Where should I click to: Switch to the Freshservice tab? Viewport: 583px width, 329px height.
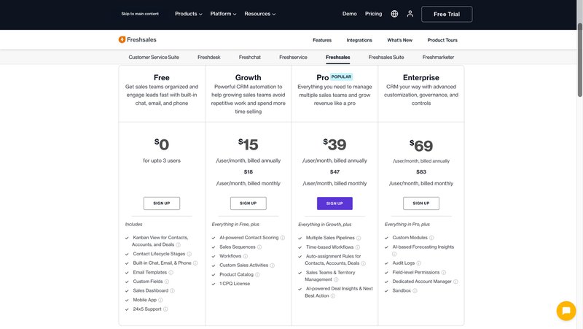(293, 58)
